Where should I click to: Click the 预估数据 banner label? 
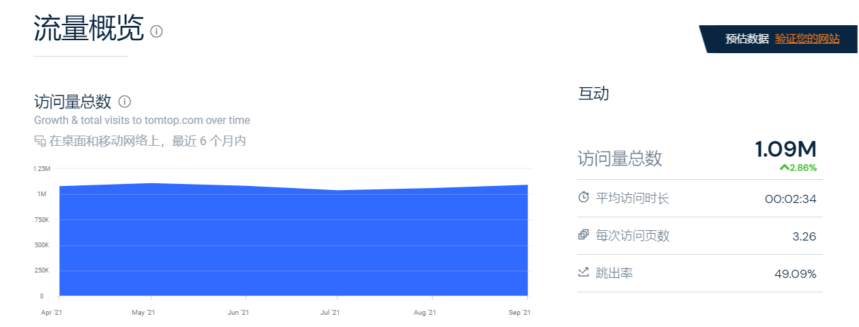tap(747, 39)
